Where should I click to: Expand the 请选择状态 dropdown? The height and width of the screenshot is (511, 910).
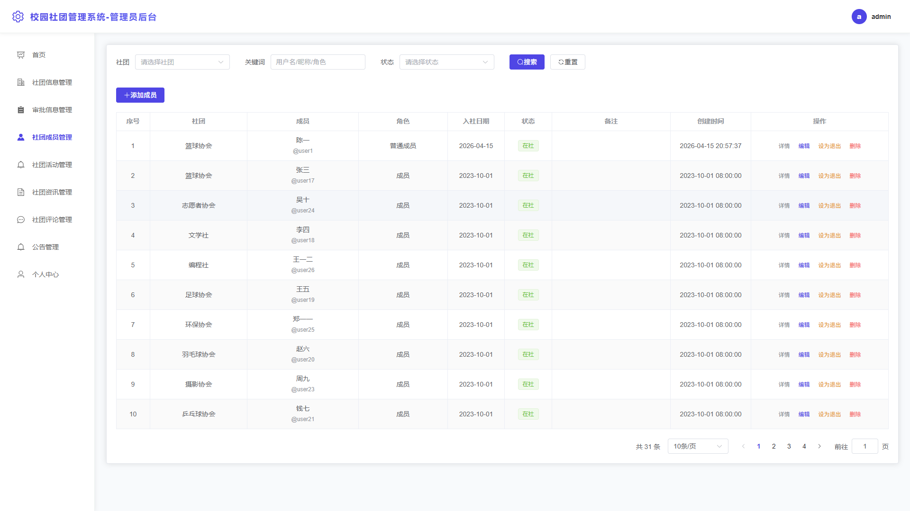[x=447, y=62]
